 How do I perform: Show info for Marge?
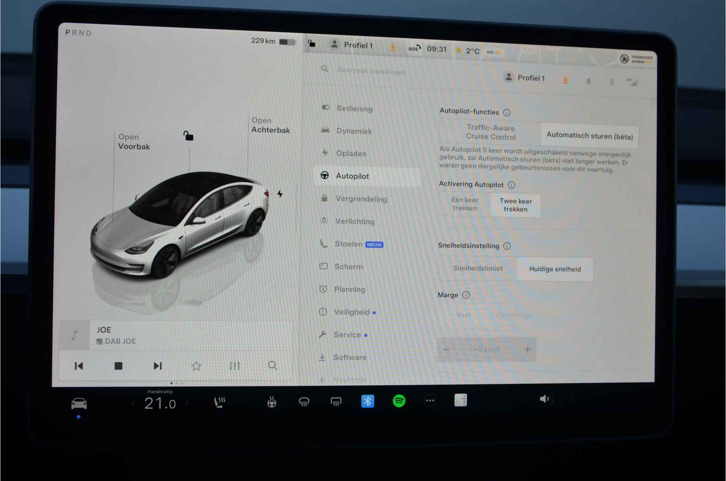click(466, 295)
